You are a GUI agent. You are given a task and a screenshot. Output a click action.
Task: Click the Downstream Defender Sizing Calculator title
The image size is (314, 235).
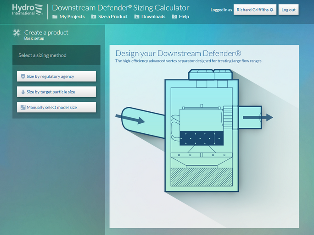pos(121,8)
